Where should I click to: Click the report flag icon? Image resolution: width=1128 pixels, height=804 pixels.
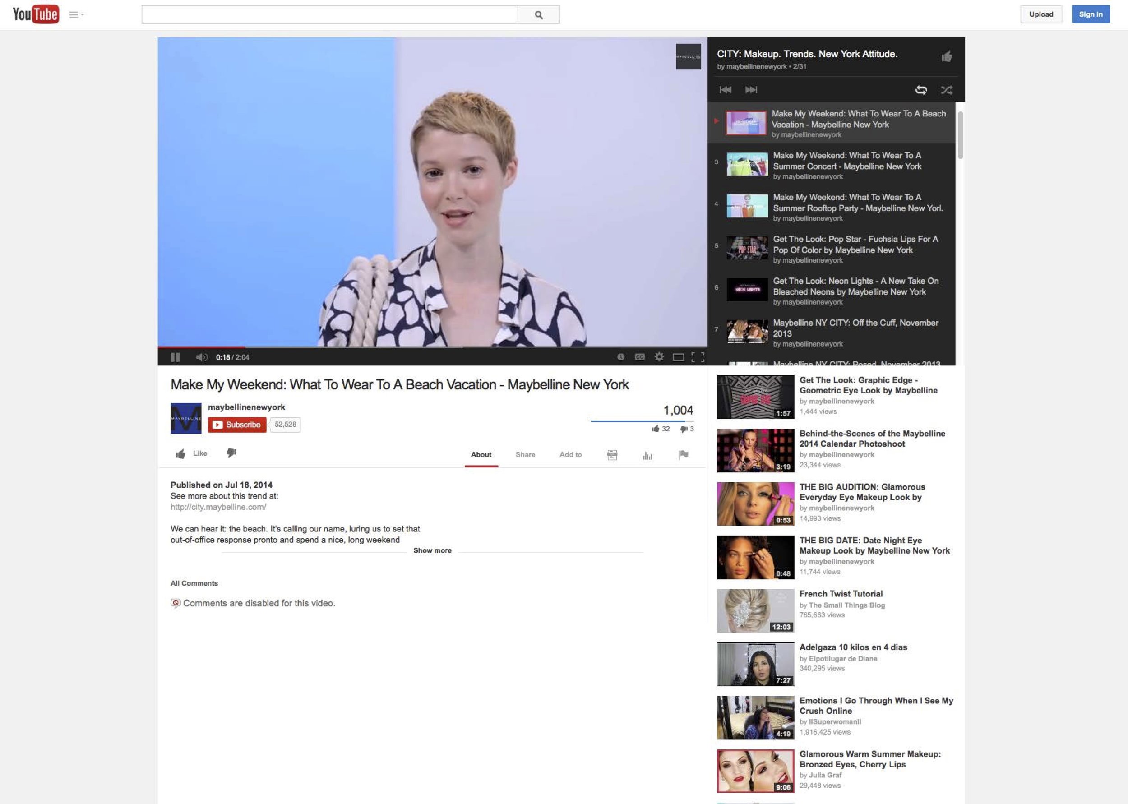[684, 454]
